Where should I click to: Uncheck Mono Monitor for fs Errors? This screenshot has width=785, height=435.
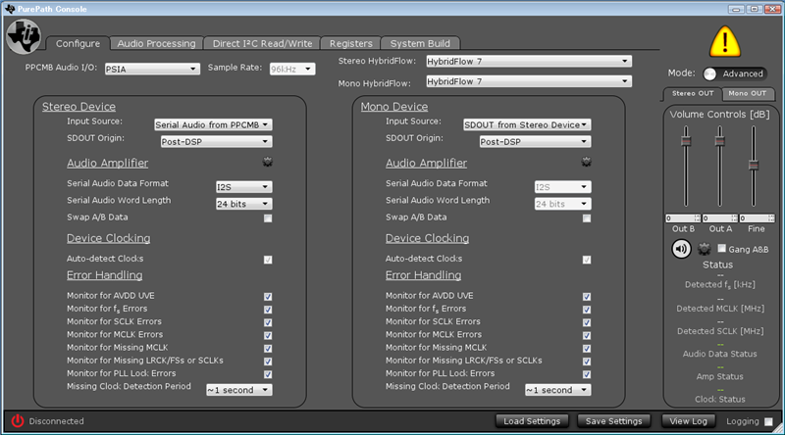[587, 310]
